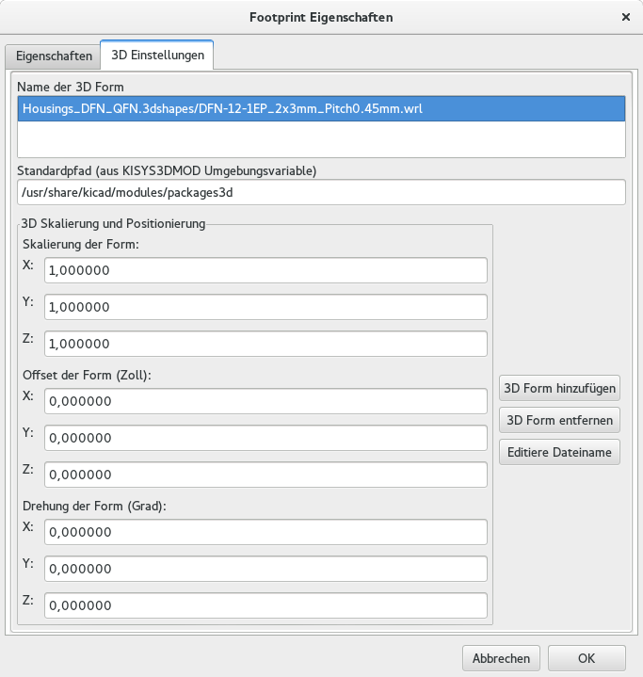Click the 3D Form entfernen button

pos(559,420)
